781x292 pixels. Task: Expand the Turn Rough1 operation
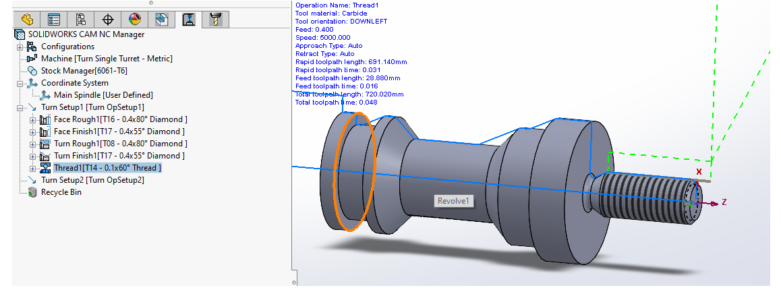[x=33, y=144]
